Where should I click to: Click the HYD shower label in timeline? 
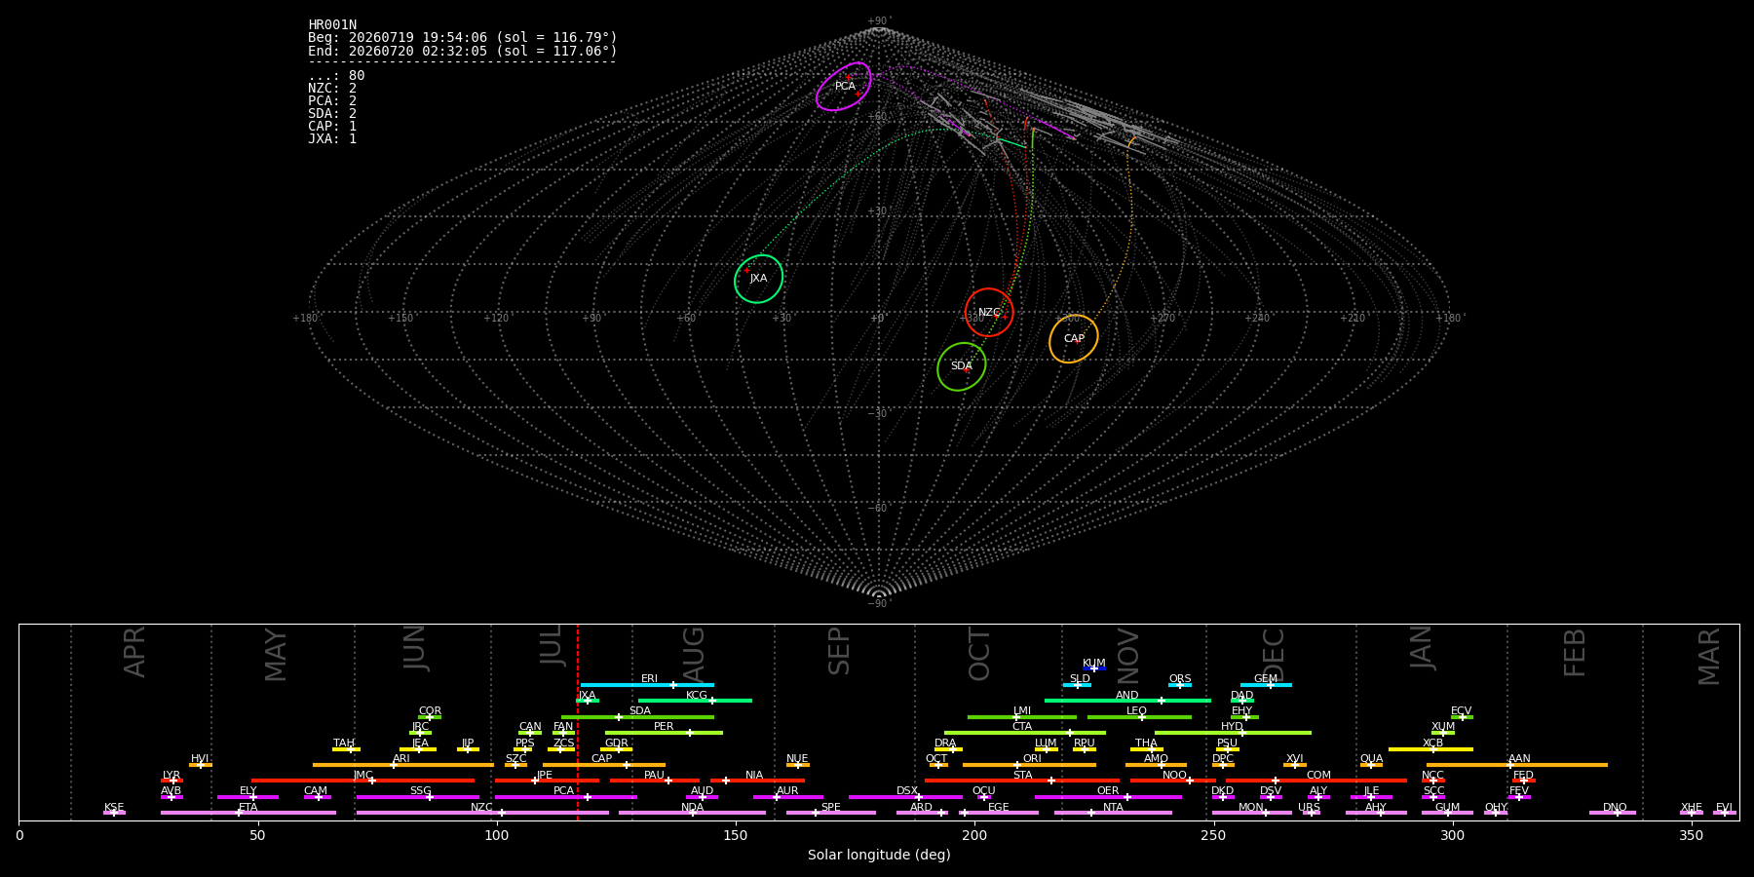coord(1233,727)
